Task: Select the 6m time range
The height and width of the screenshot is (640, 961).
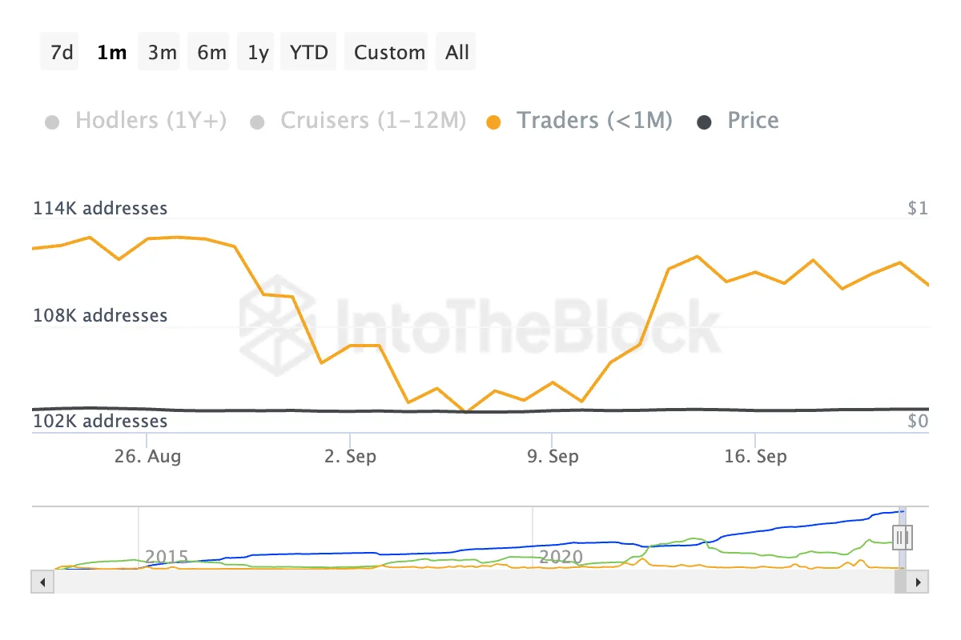Action: click(x=211, y=53)
